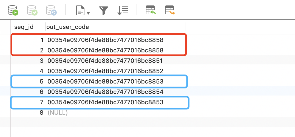Click the out_user_code column header
Viewport: 295px width, 137px height.
click(67, 27)
